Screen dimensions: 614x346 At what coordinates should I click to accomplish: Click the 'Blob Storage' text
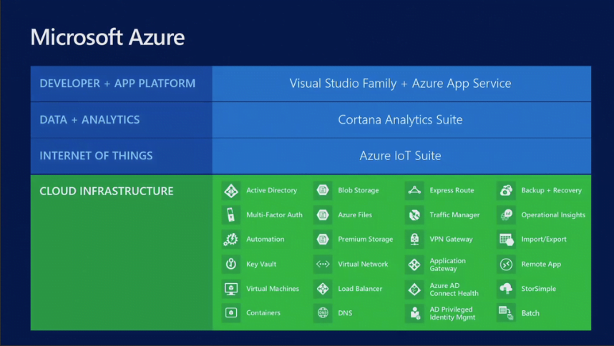359,190
